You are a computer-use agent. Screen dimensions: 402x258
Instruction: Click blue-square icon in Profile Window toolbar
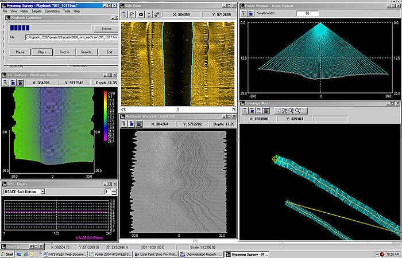(x=251, y=13)
